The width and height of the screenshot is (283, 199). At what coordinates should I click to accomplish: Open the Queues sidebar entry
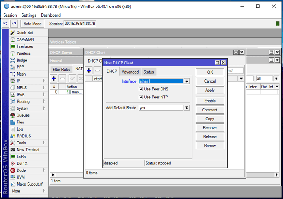click(x=23, y=115)
